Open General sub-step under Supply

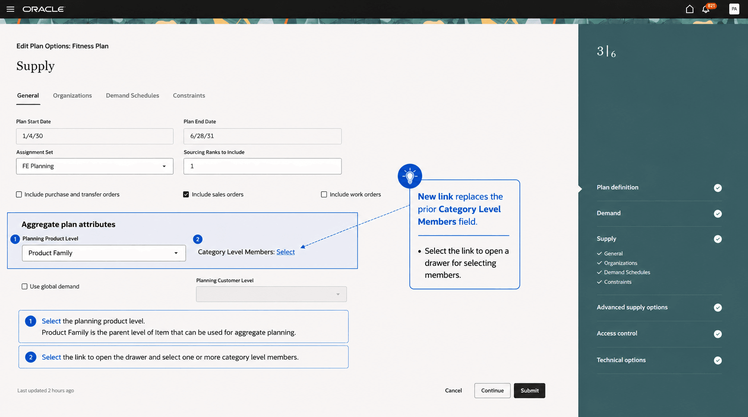point(613,253)
